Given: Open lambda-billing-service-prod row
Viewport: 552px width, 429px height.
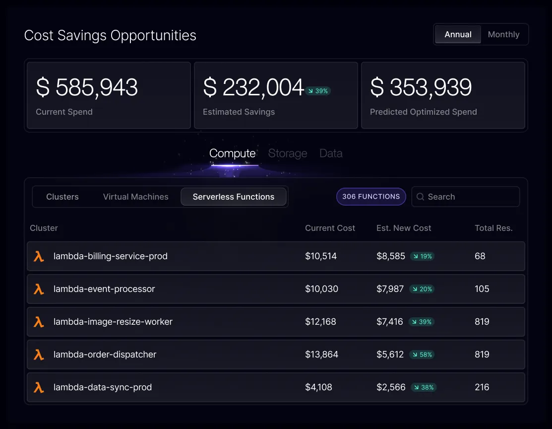Looking at the screenshot, I should tap(276, 256).
